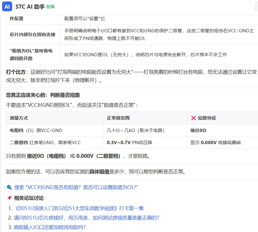The width and height of the screenshot is (258, 232).
Task: Click the bold text 具体阻值
Action: tap(99, 172)
